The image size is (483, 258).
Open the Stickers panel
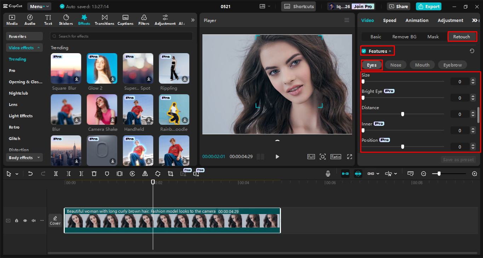tap(66, 19)
